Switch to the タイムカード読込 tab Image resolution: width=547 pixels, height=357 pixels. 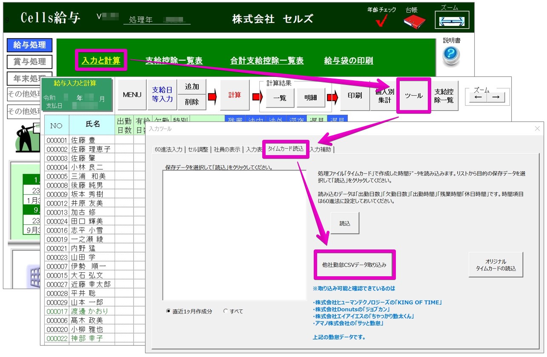pos(286,149)
